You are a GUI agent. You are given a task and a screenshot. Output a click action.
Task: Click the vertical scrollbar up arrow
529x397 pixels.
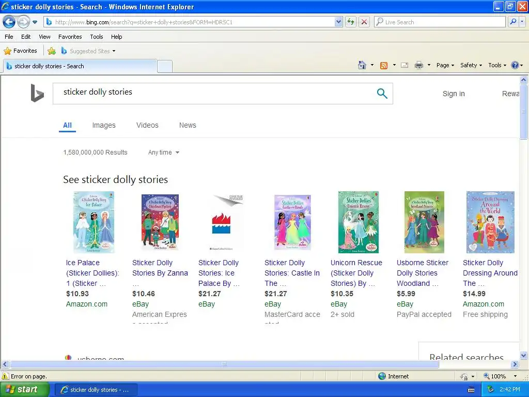point(524,80)
